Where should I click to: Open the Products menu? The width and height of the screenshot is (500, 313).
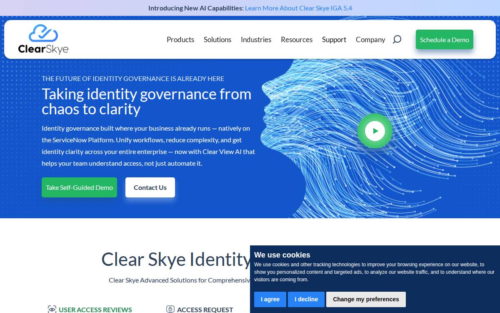pos(180,39)
